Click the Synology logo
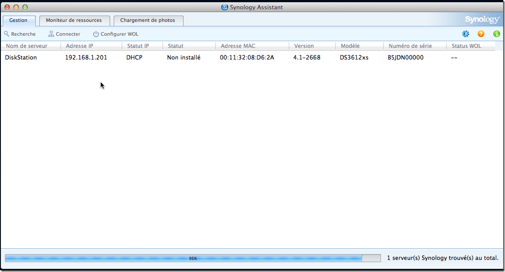505x272 pixels. (482, 20)
